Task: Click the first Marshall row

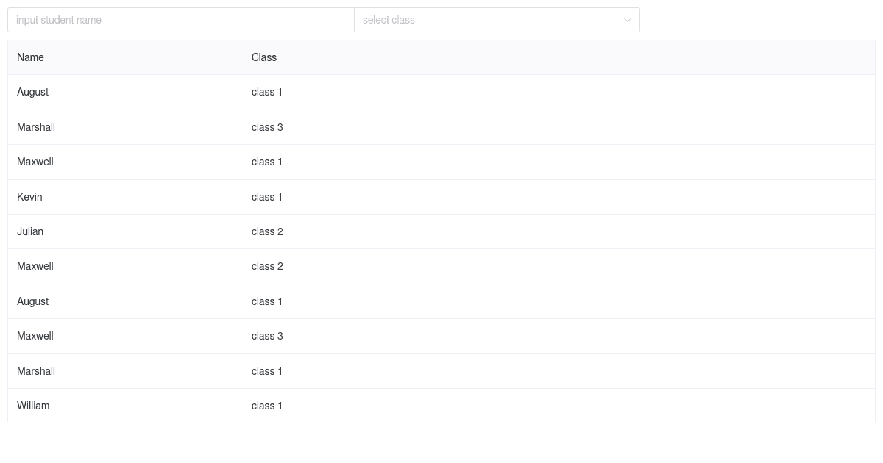Action: click(36, 126)
